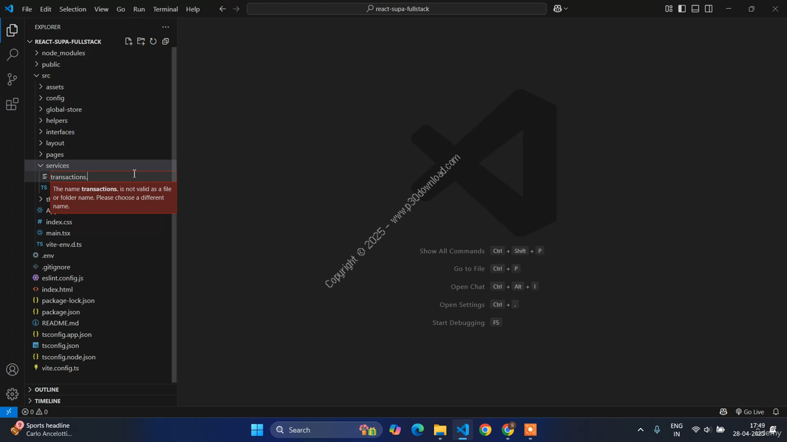Expand the OUTLINE section
The height and width of the screenshot is (442, 787).
(x=47, y=390)
